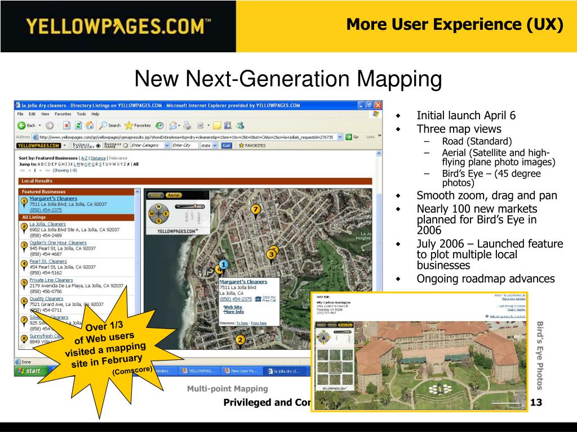Image resolution: width=577 pixels, height=432 pixels.
Task: Select the Business Name radio button
Action: [x=126, y=146]
